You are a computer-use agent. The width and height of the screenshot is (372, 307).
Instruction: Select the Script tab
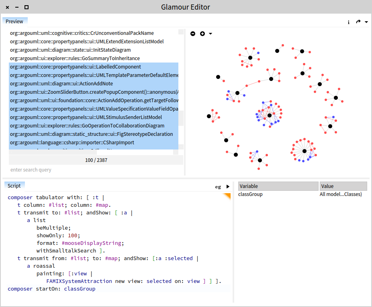(14, 186)
